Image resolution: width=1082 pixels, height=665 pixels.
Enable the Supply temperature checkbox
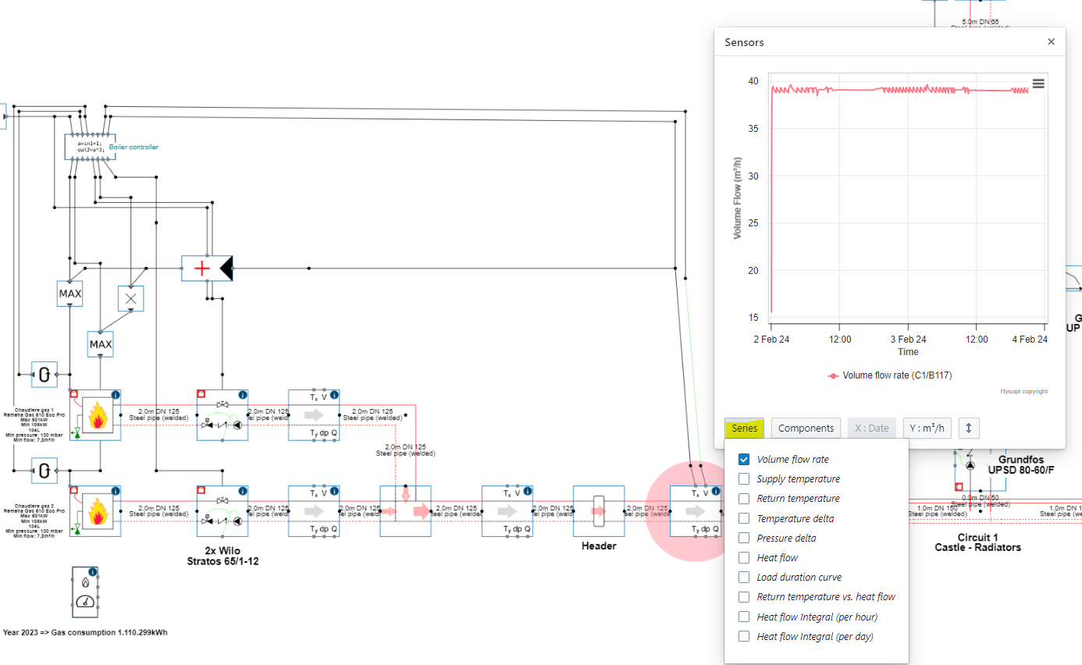744,479
